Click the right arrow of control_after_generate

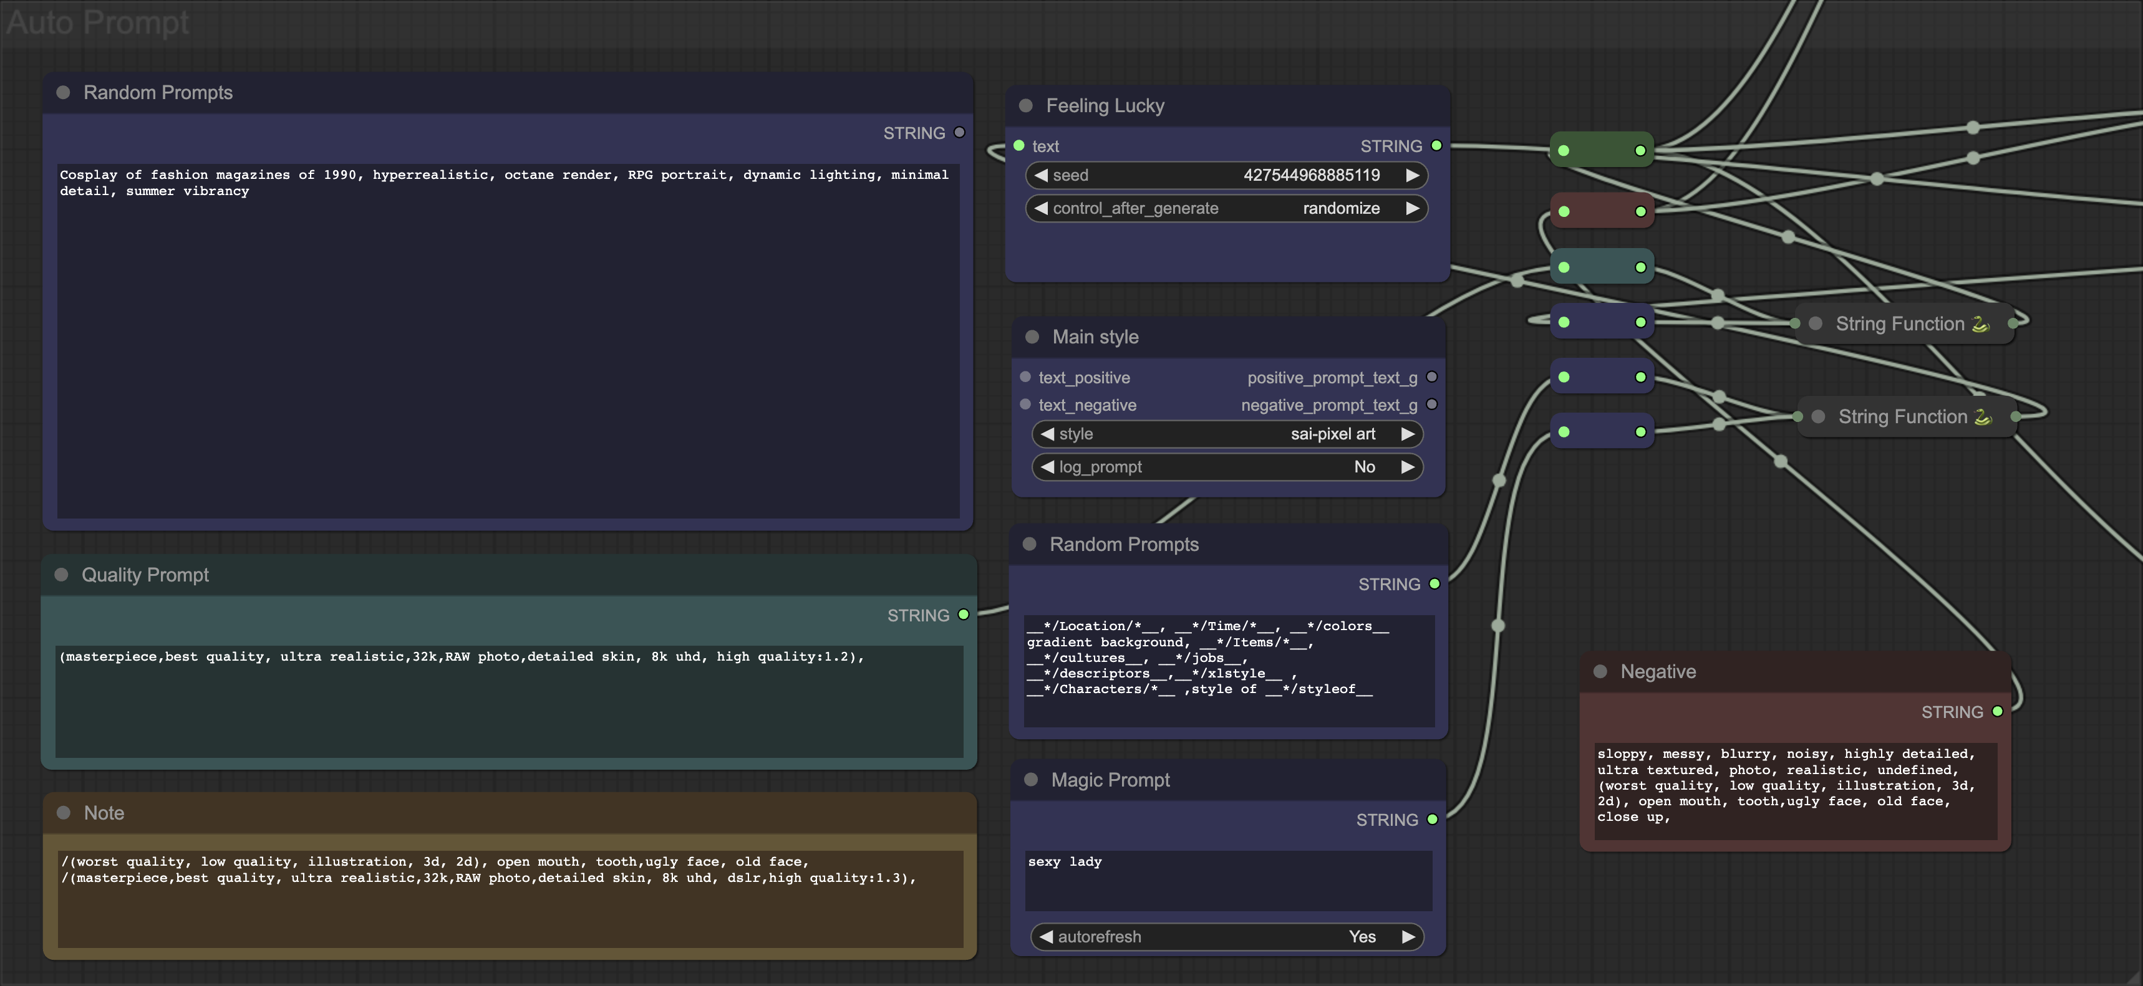point(1413,208)
